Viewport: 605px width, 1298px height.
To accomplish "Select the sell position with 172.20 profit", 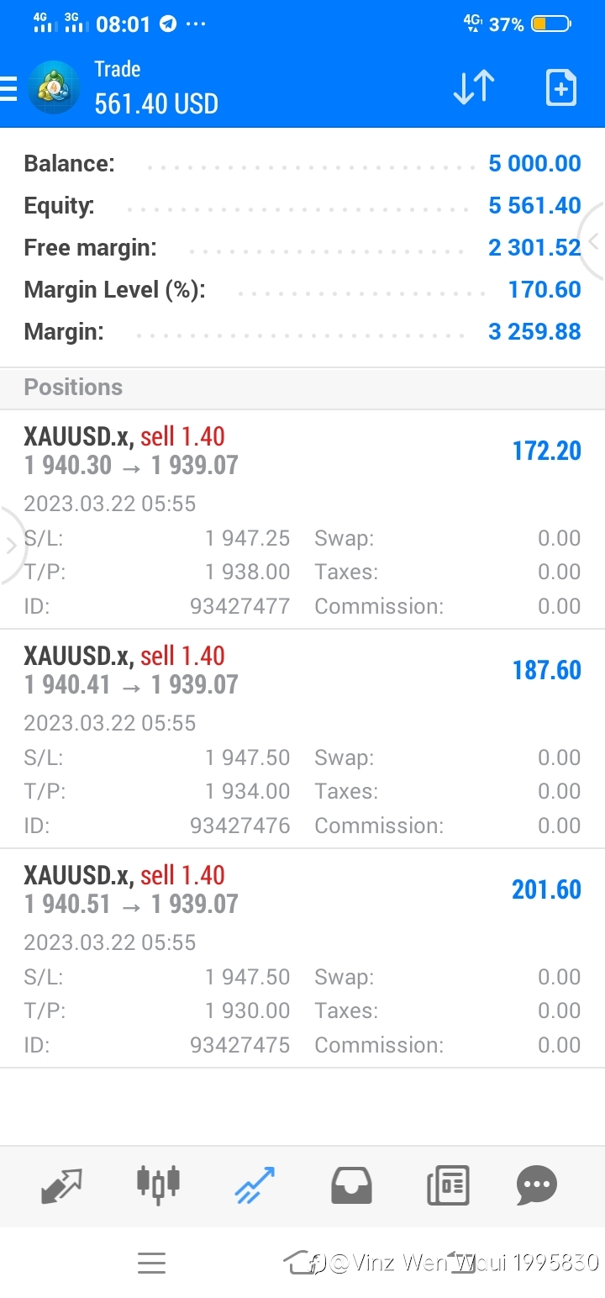I will (302, 520).
